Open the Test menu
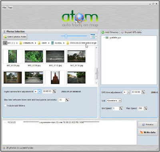The width and height of the screenshot is (160, 152). click(10, 8)
